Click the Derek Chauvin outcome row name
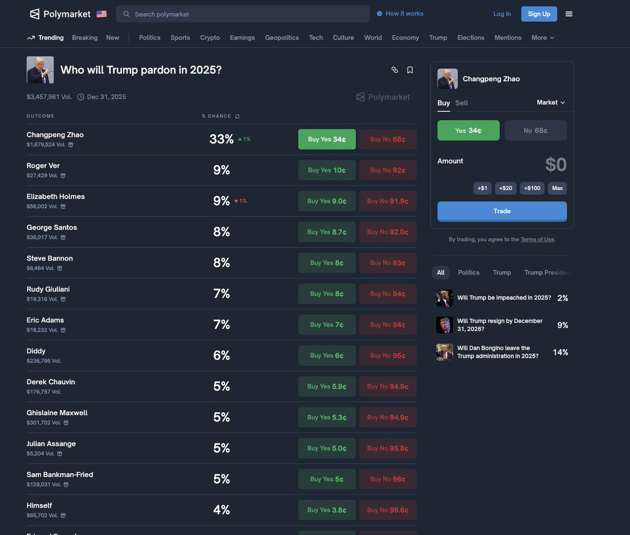Image resolution: width=630 pixels, height=535 pixels. pos(51,382)
